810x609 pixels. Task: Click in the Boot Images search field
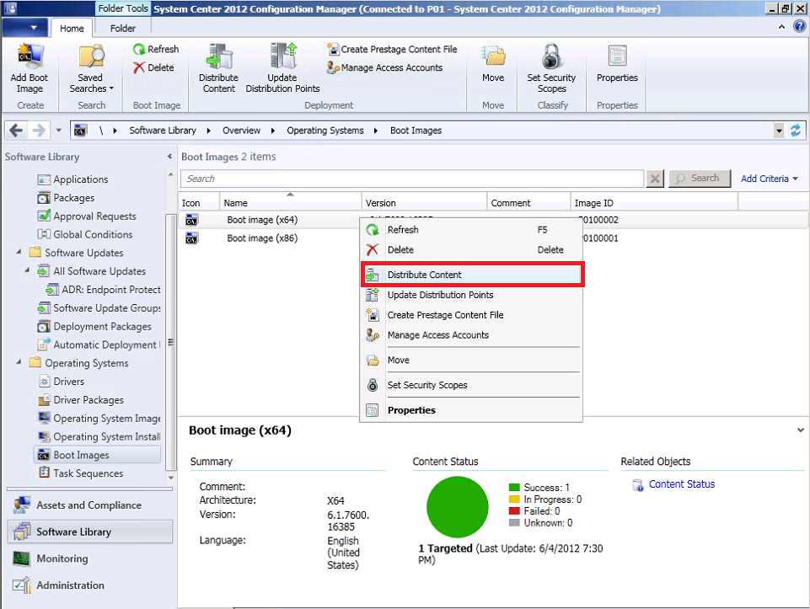(x=412, y=179)
